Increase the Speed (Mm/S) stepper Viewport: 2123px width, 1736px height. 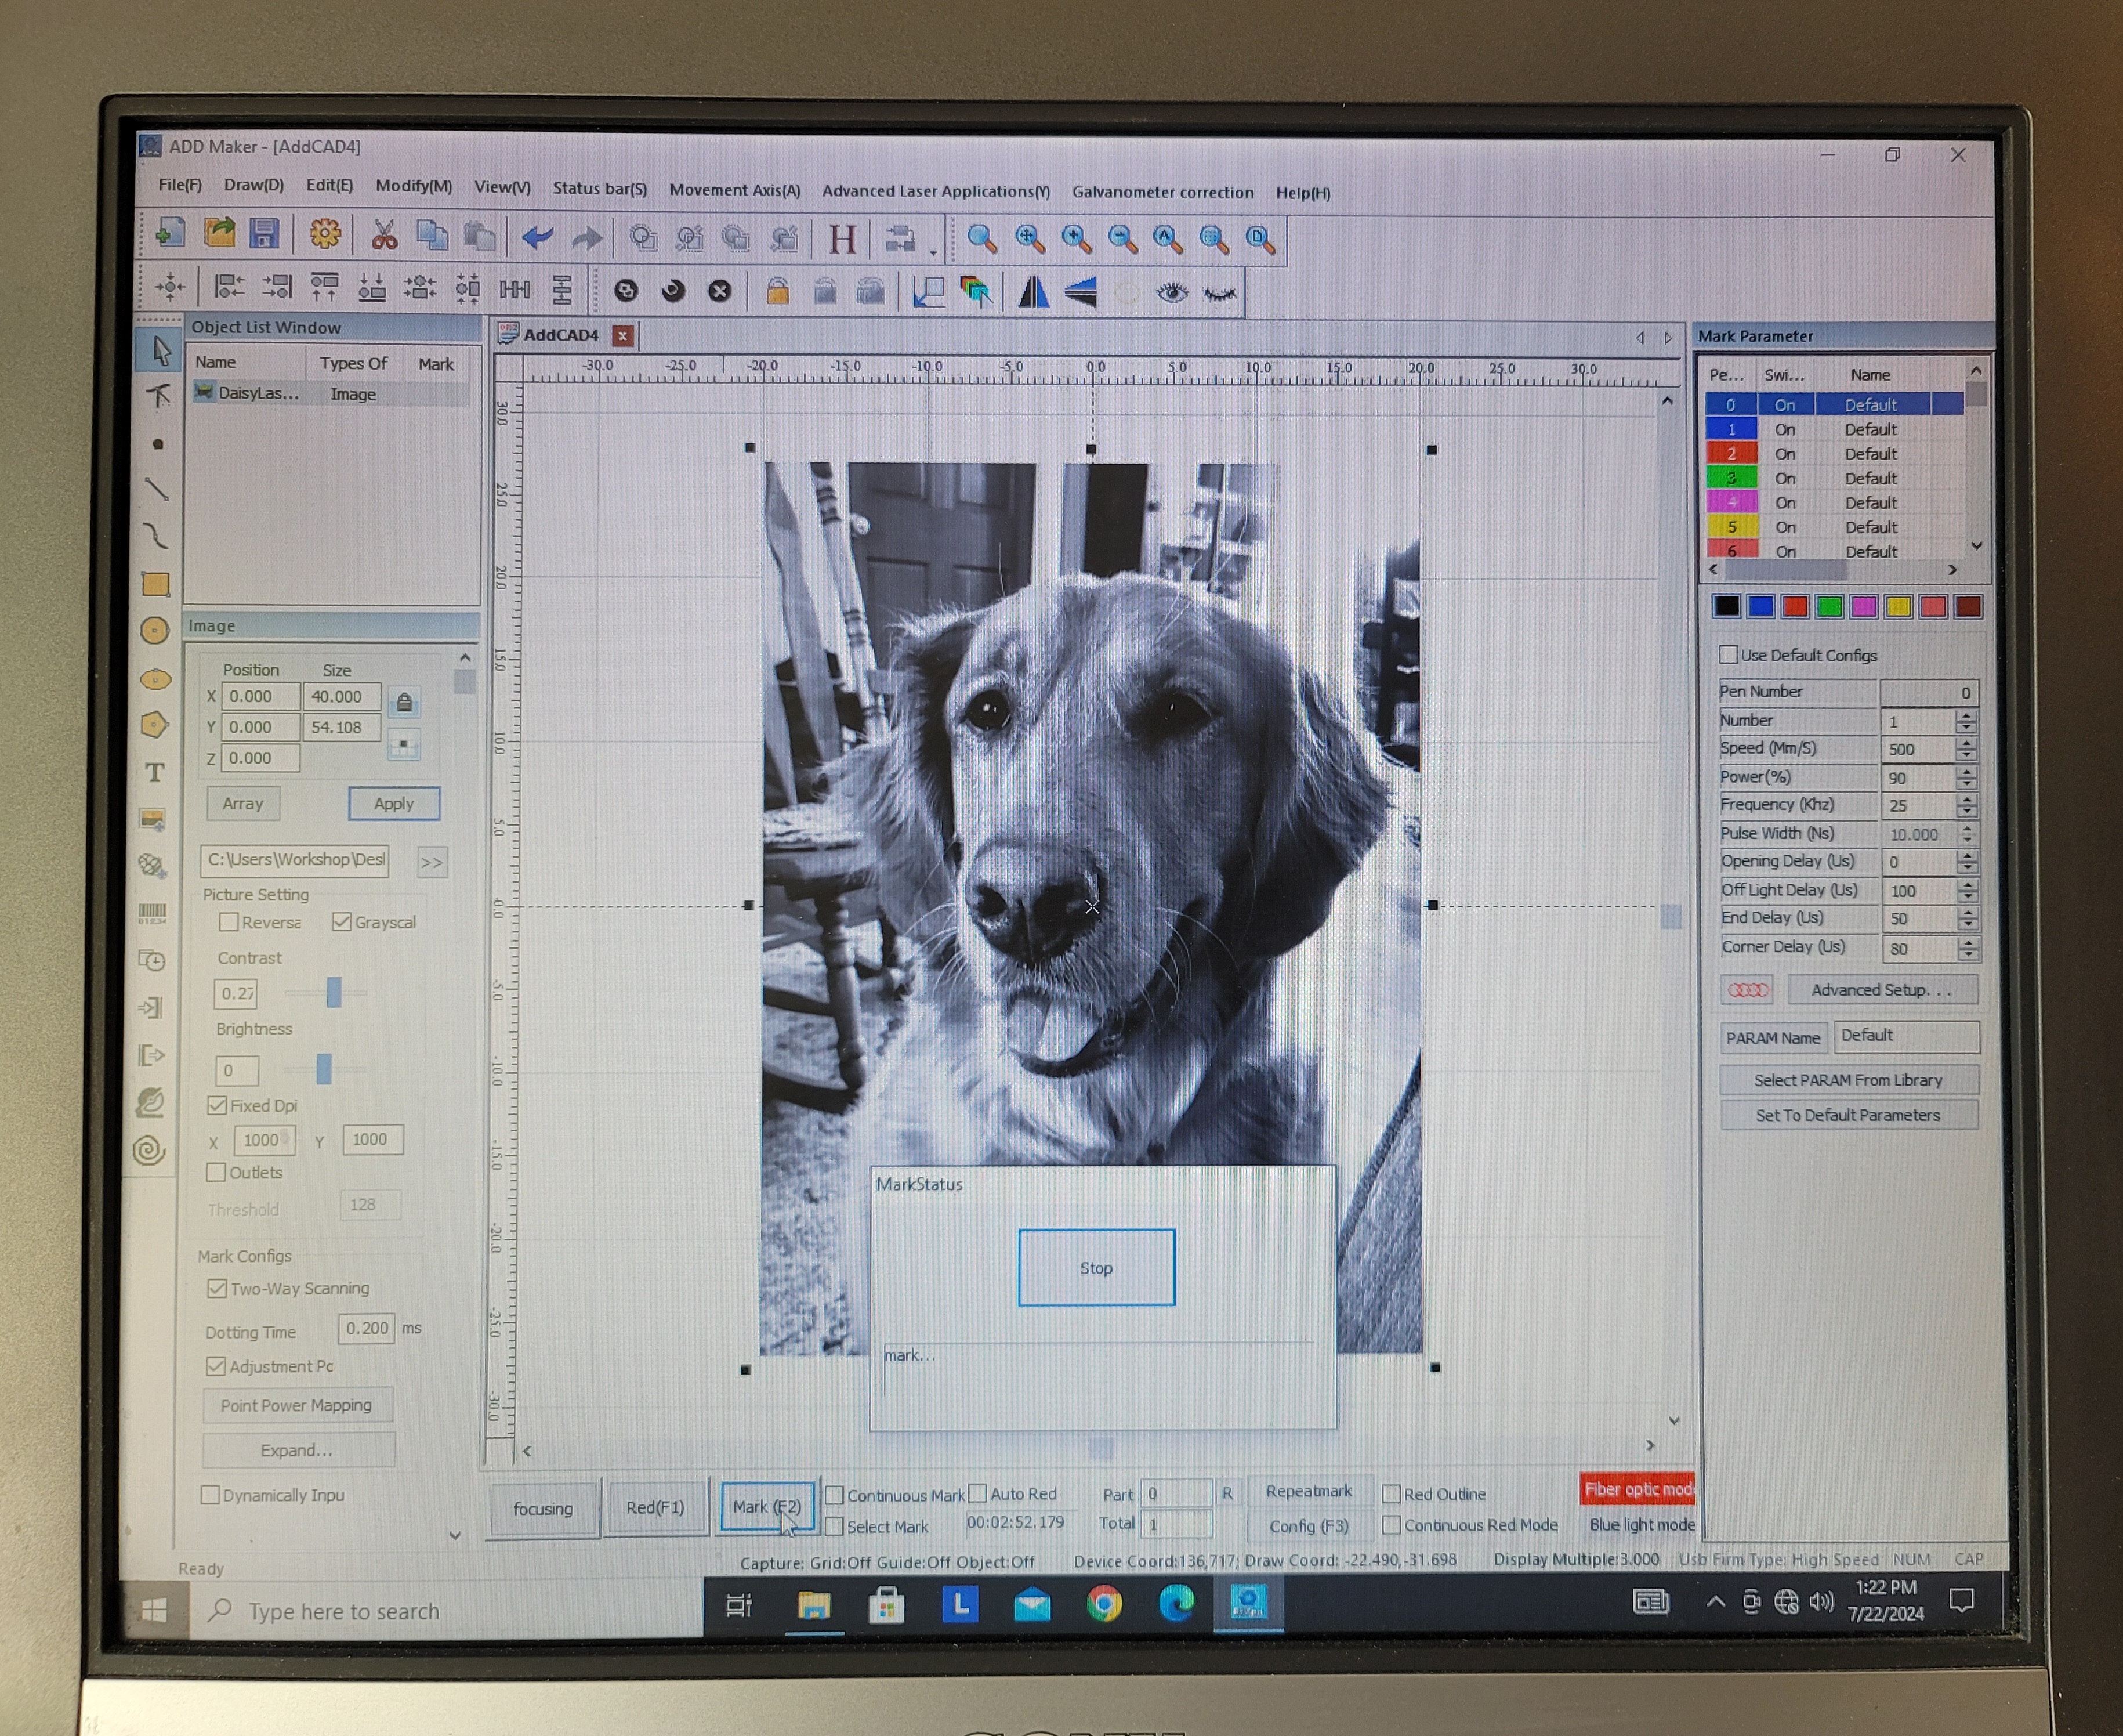click(x=1966, y=743)
